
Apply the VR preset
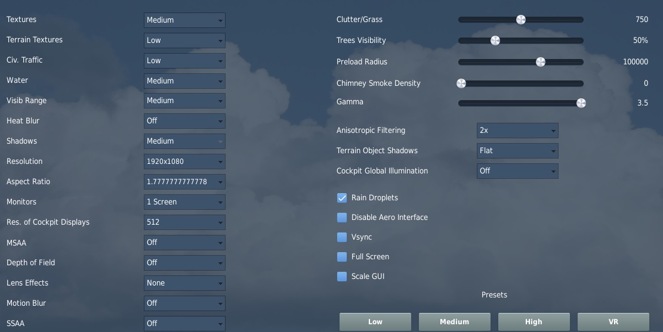pos(613,322)
